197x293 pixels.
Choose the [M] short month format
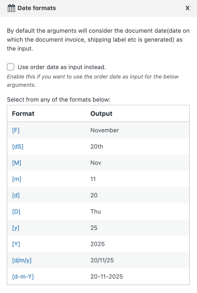[17, 163]
